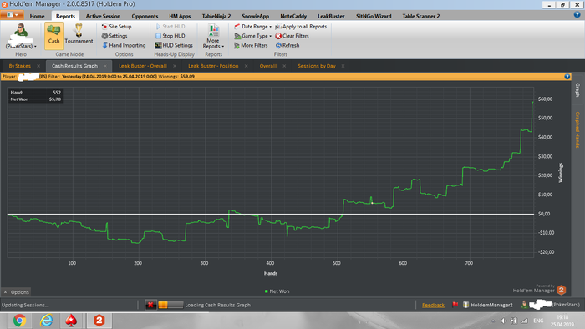This screenshot has height=329, width=585.
Task: Show hidden system tray icons
Action: click(x=493, y=321)
